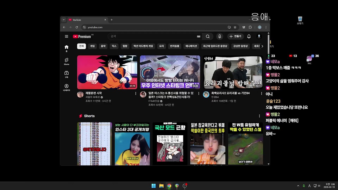Open the ITSub잇섭 channel link

[154, 101]
